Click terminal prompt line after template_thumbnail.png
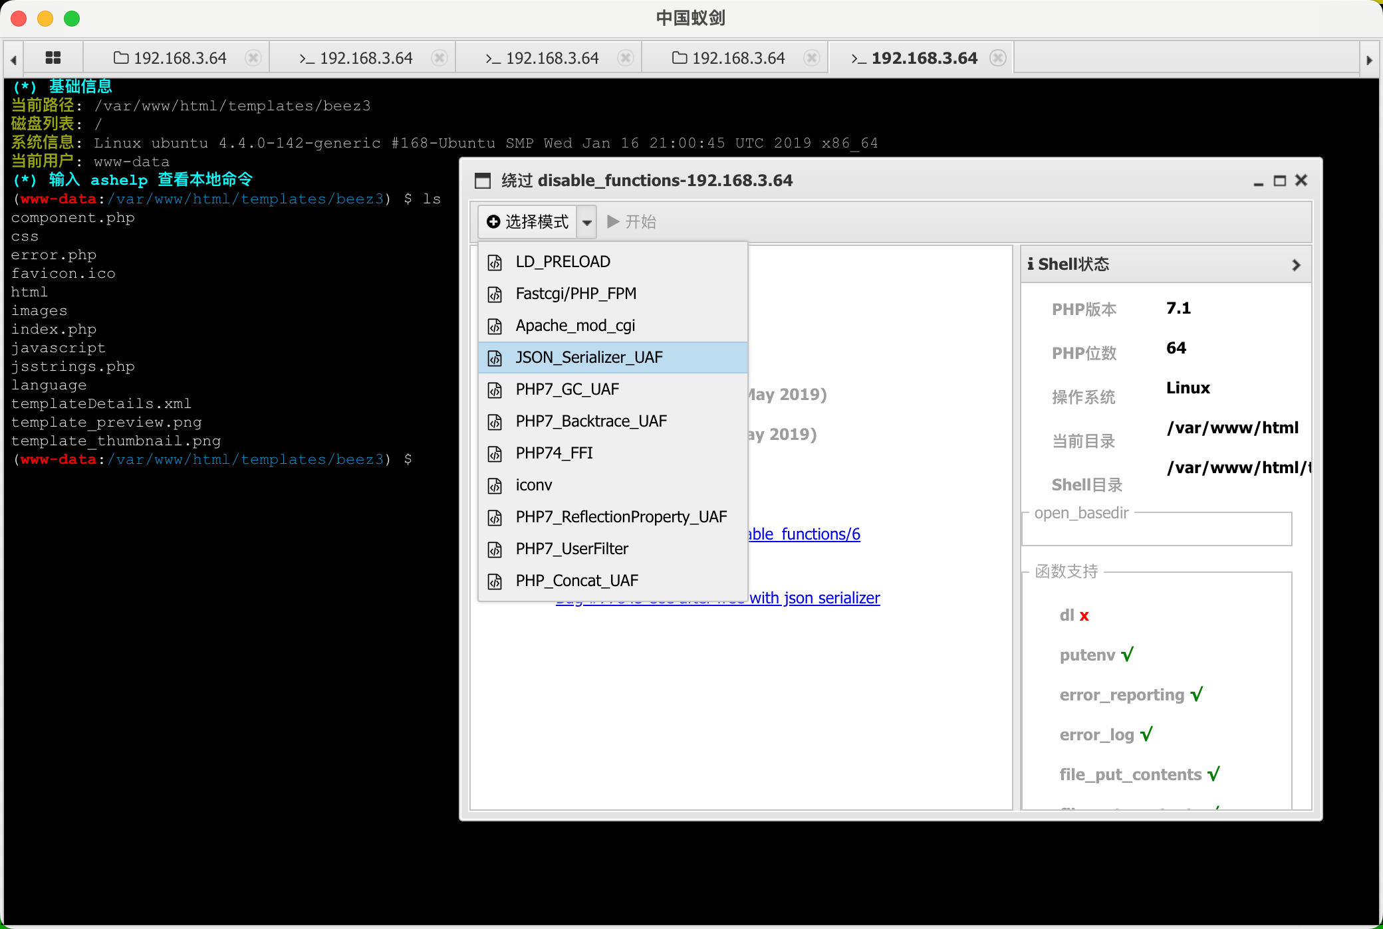The width and height of the screenshot is (1383, 929). (213, 459)
